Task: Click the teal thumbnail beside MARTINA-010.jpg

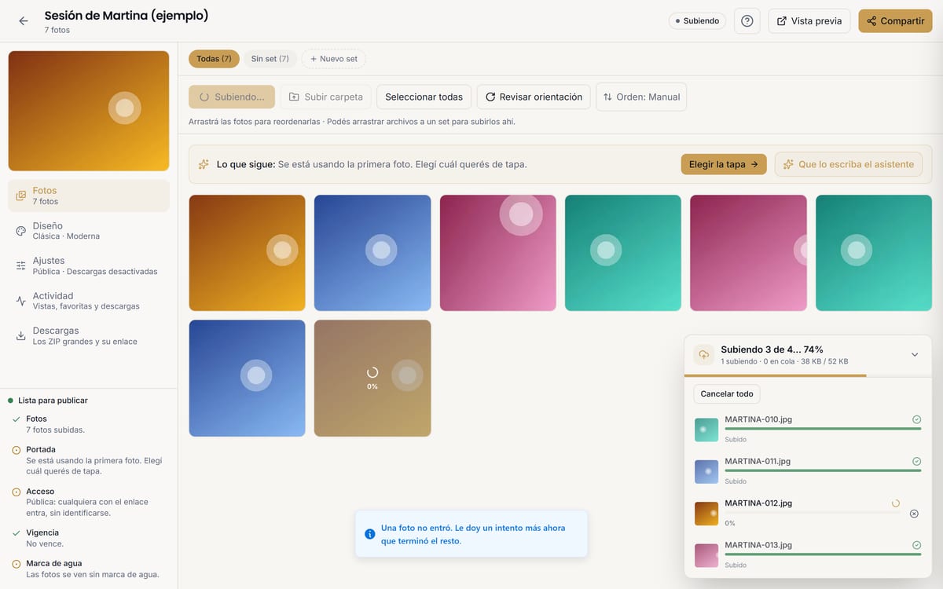Action: tap(706, 430)
